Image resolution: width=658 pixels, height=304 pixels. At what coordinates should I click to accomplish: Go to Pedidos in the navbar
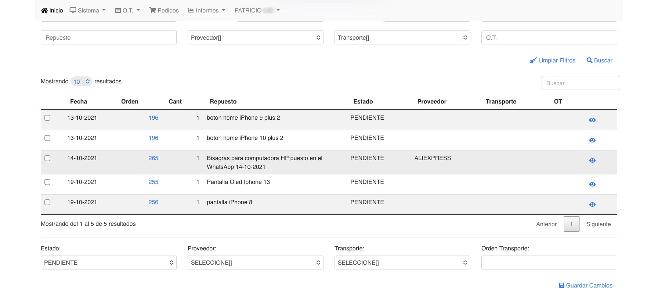point(164,10)
